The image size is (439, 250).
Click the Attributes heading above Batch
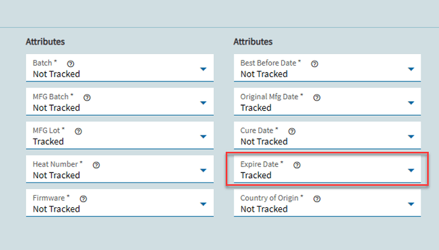pyautogui.click(x=45, y=42)
